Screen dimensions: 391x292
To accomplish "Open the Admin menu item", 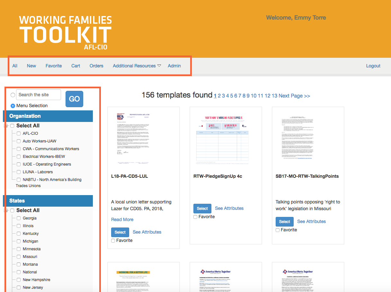I will 174,66.
